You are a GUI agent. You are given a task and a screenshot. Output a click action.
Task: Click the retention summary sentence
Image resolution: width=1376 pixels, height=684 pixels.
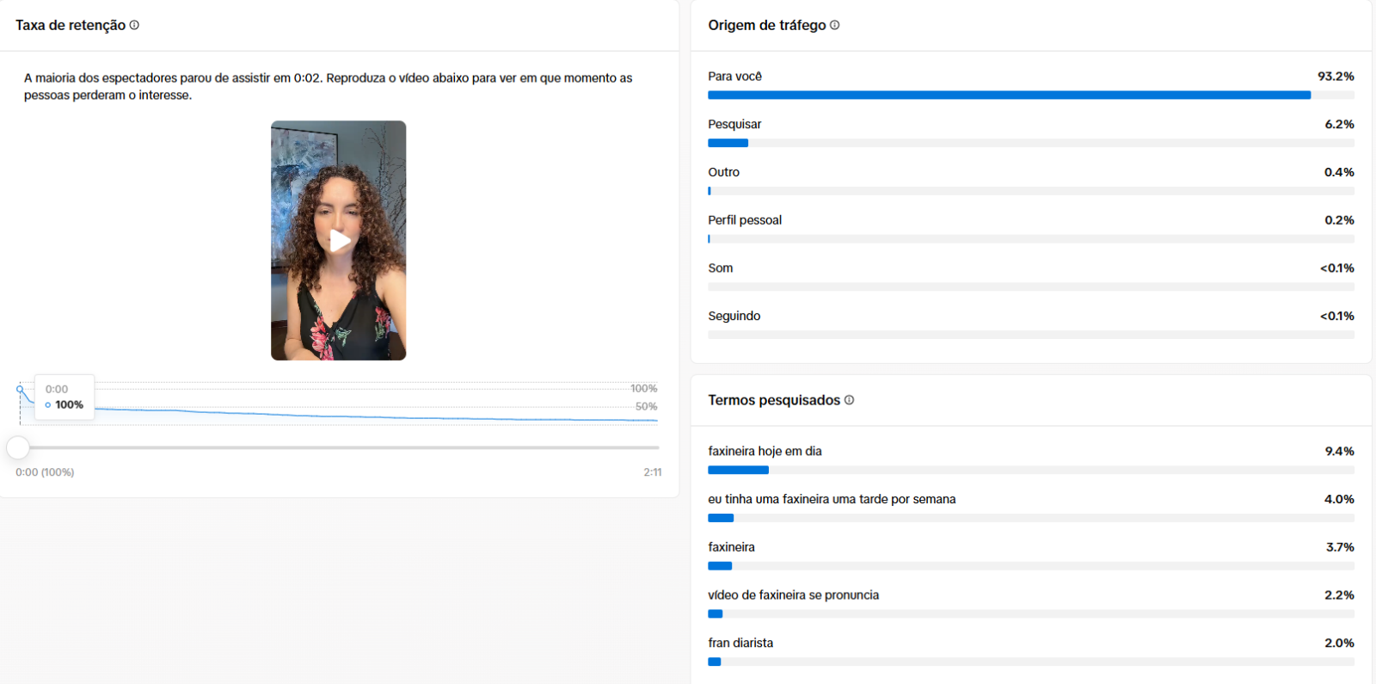[x=329, y=87]
